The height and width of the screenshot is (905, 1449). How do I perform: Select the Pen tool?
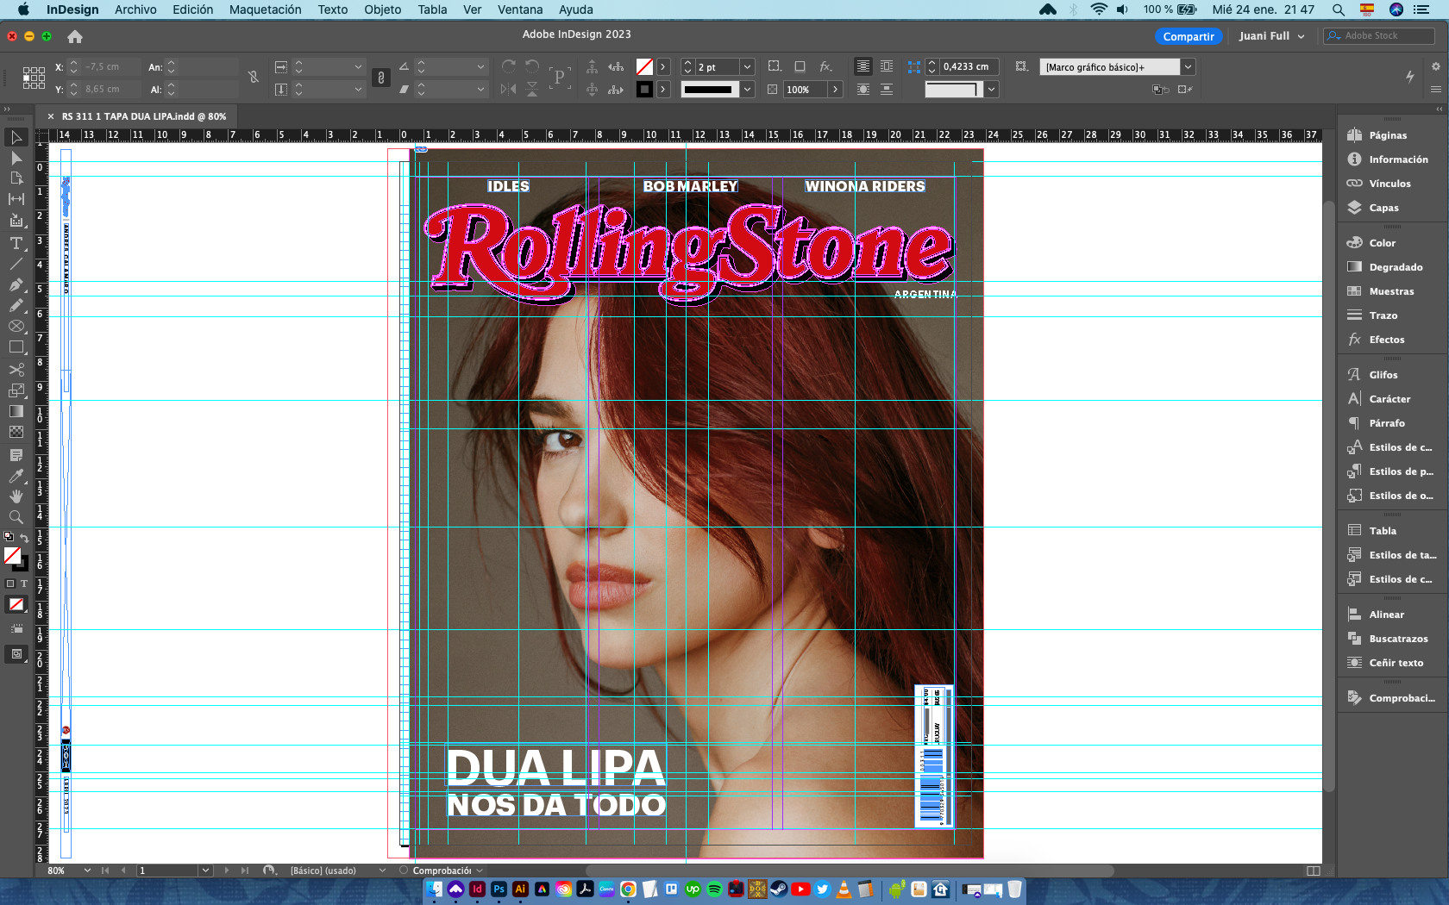coord(16,284)
